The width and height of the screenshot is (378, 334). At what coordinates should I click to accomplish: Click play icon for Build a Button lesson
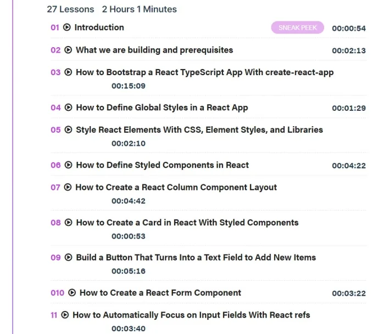click(x=69, y=257)
